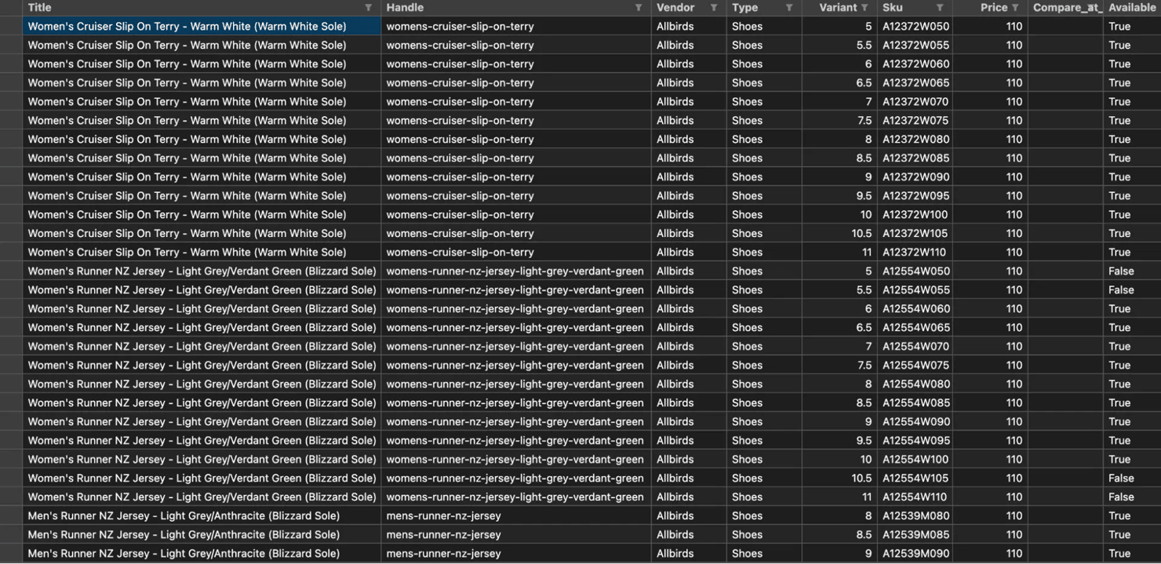Select handle cell in the A12539M080 row
Screen dimensions: 1161x564
coord(443,516)
